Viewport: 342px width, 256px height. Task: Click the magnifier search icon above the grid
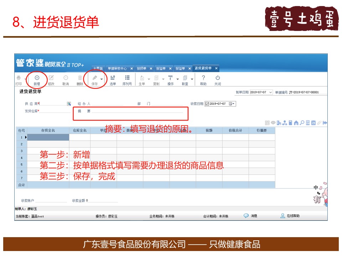pos(302,123)
